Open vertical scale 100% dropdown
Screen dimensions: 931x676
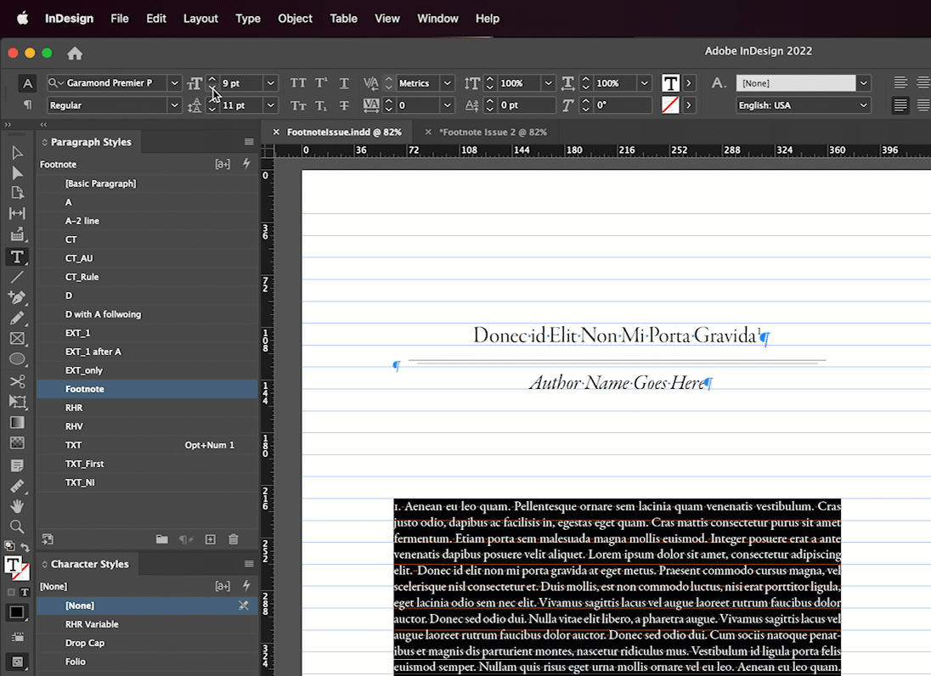coord(549,83)
